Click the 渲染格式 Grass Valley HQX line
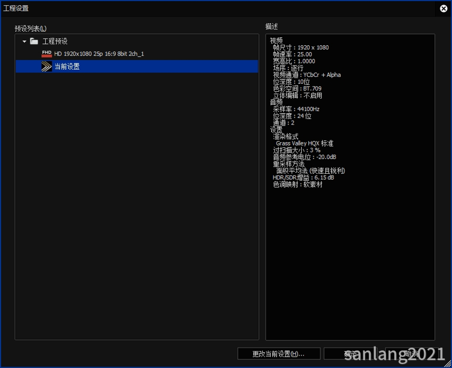452x368 pixels. 304,144
